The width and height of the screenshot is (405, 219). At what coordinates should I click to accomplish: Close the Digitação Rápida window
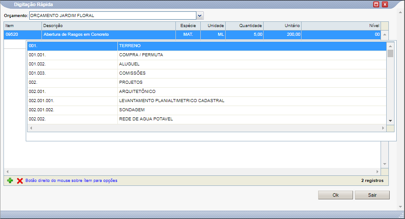385,4
